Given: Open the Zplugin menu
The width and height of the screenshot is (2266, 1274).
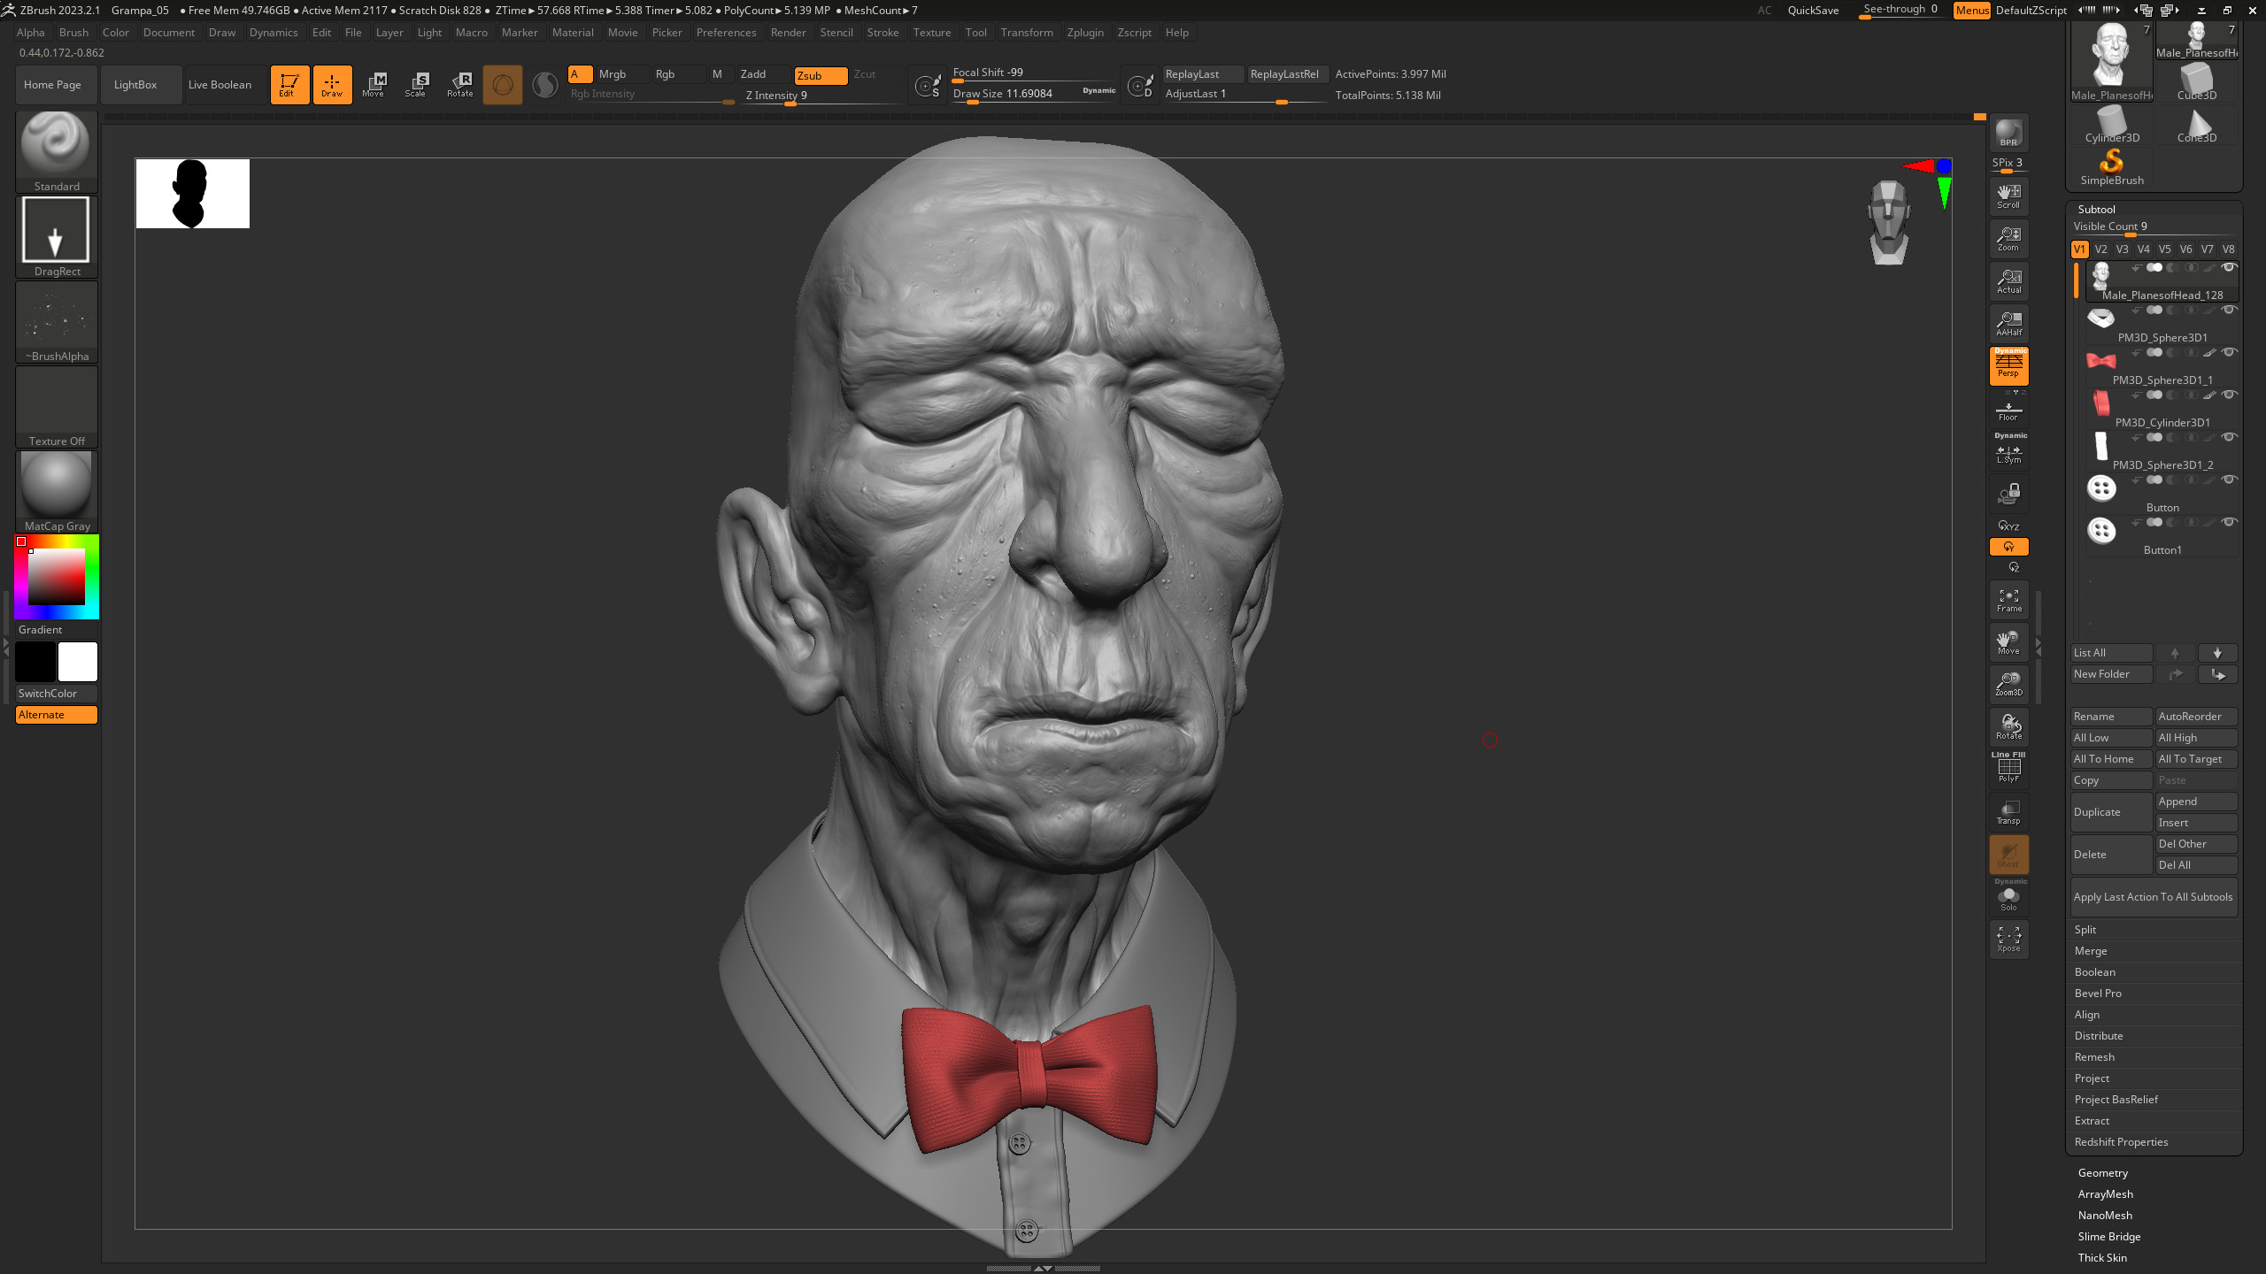Looking at the screenshot, I should (x=1084, y=33).
